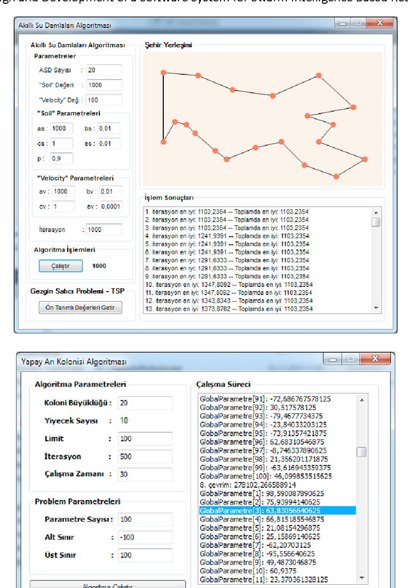Viewport: 408px width, 588px height.
Task: Select GlobalParametre[91] row in Çalışma Süreci
Action: pyautogui.click(x=265, y=399)
